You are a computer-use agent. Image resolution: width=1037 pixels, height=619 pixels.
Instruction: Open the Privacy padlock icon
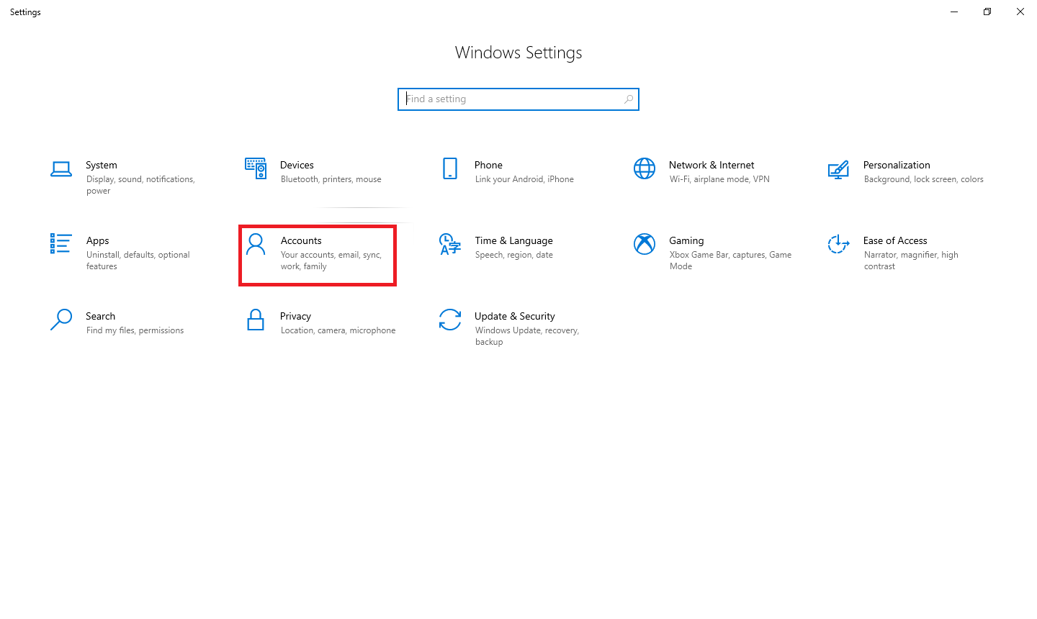point(256,320)
